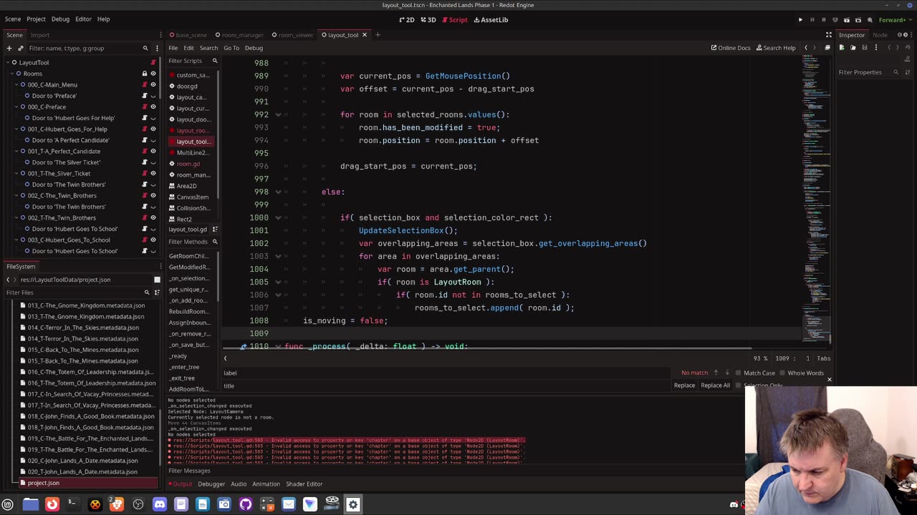Screen dimensions: 917x515
Task: Toggle distraction-free mode fullscreen icon
Action: 829,34
